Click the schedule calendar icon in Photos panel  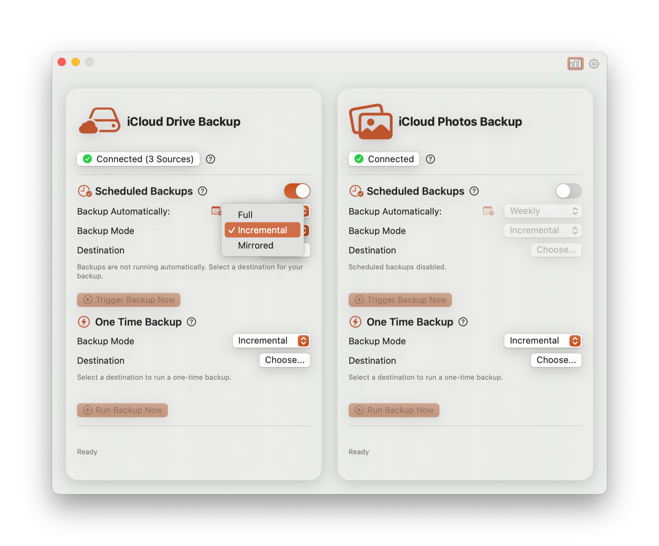[x=488, y=211]
